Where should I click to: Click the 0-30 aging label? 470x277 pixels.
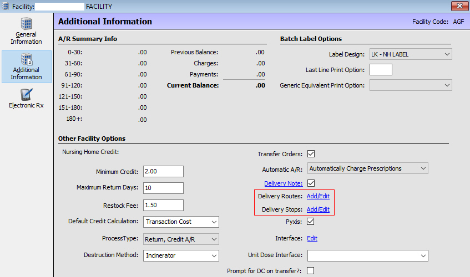(75, 52)
